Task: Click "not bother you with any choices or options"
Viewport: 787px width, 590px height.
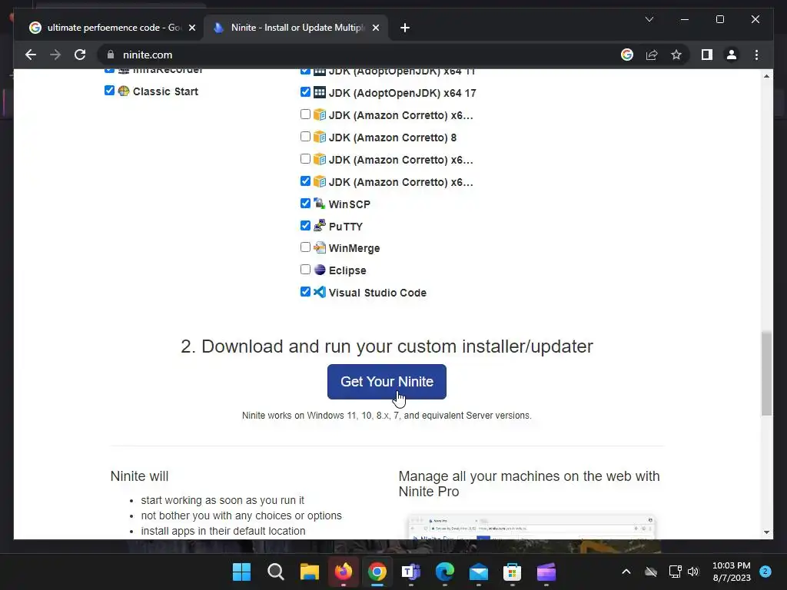Action: [x=241, y=515]
